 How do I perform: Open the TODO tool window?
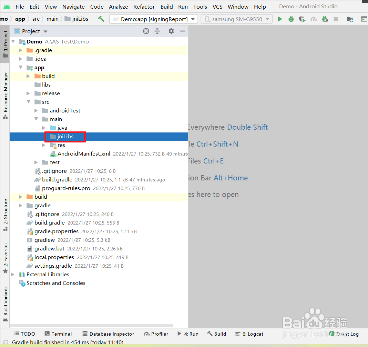(25, 334)
